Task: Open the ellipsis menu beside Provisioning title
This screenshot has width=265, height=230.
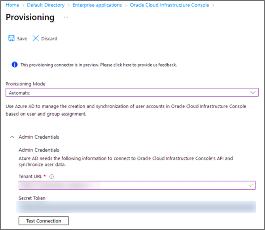Action: point(66,17)
